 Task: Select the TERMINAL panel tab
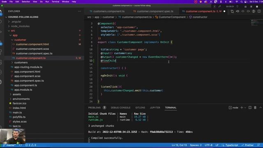tap(171, 108)
